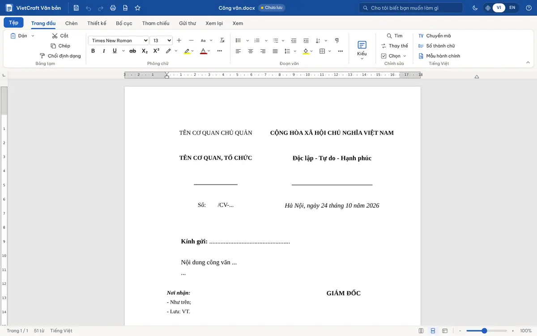Image resolution: width=537 pixels, height=336 pixels.
Task: Expand the Dán paste options arrow
Action: pyautogui.click(x=33, y=36)
